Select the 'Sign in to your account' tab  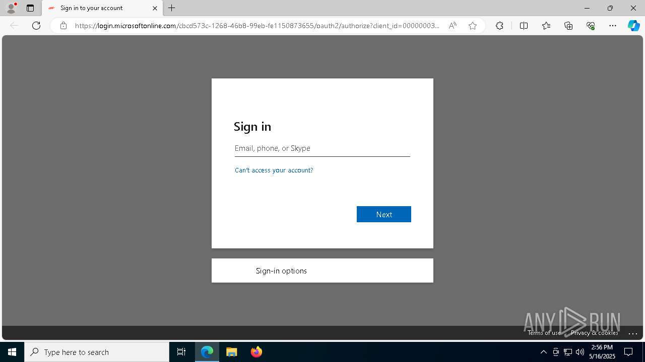pos(102,8)
